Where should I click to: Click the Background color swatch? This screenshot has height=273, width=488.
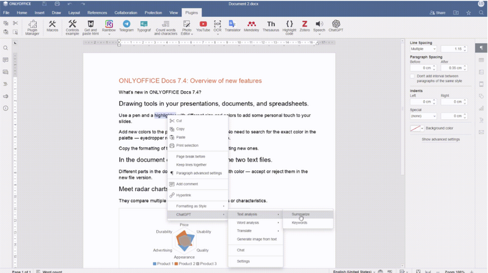click(x=415, y=128)
